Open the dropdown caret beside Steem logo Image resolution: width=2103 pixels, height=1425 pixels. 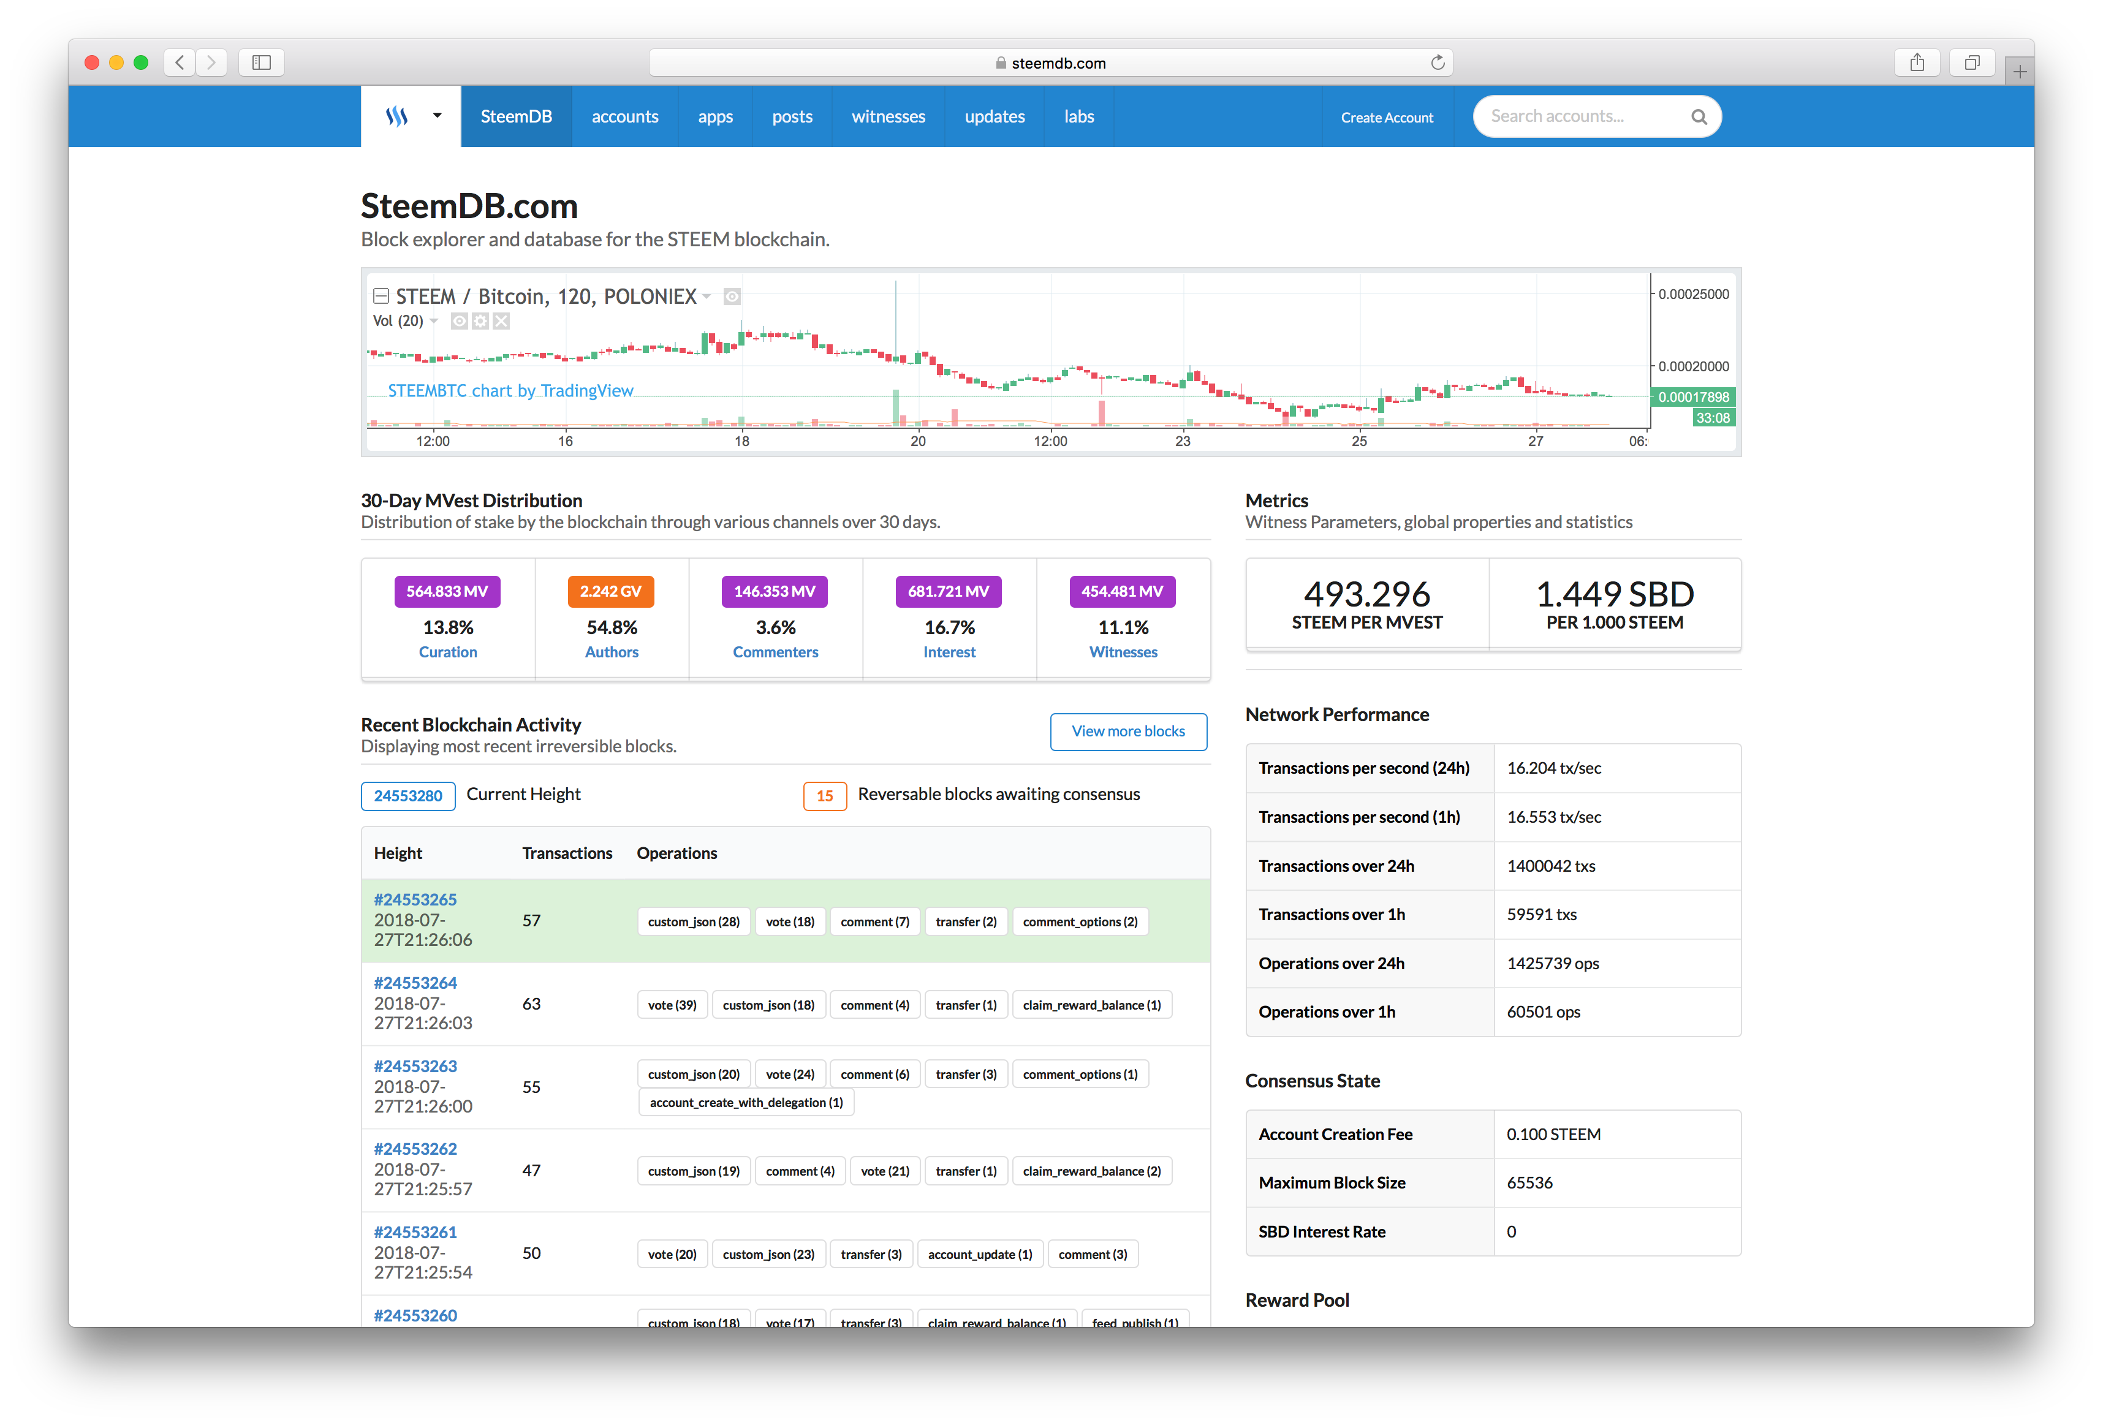coord(437,116)
